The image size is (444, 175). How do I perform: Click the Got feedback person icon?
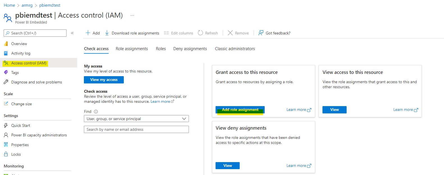[x=261, y=33]
